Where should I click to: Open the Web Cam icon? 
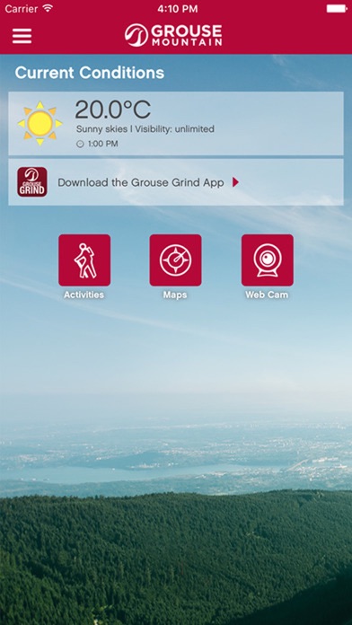pos(267,260)
